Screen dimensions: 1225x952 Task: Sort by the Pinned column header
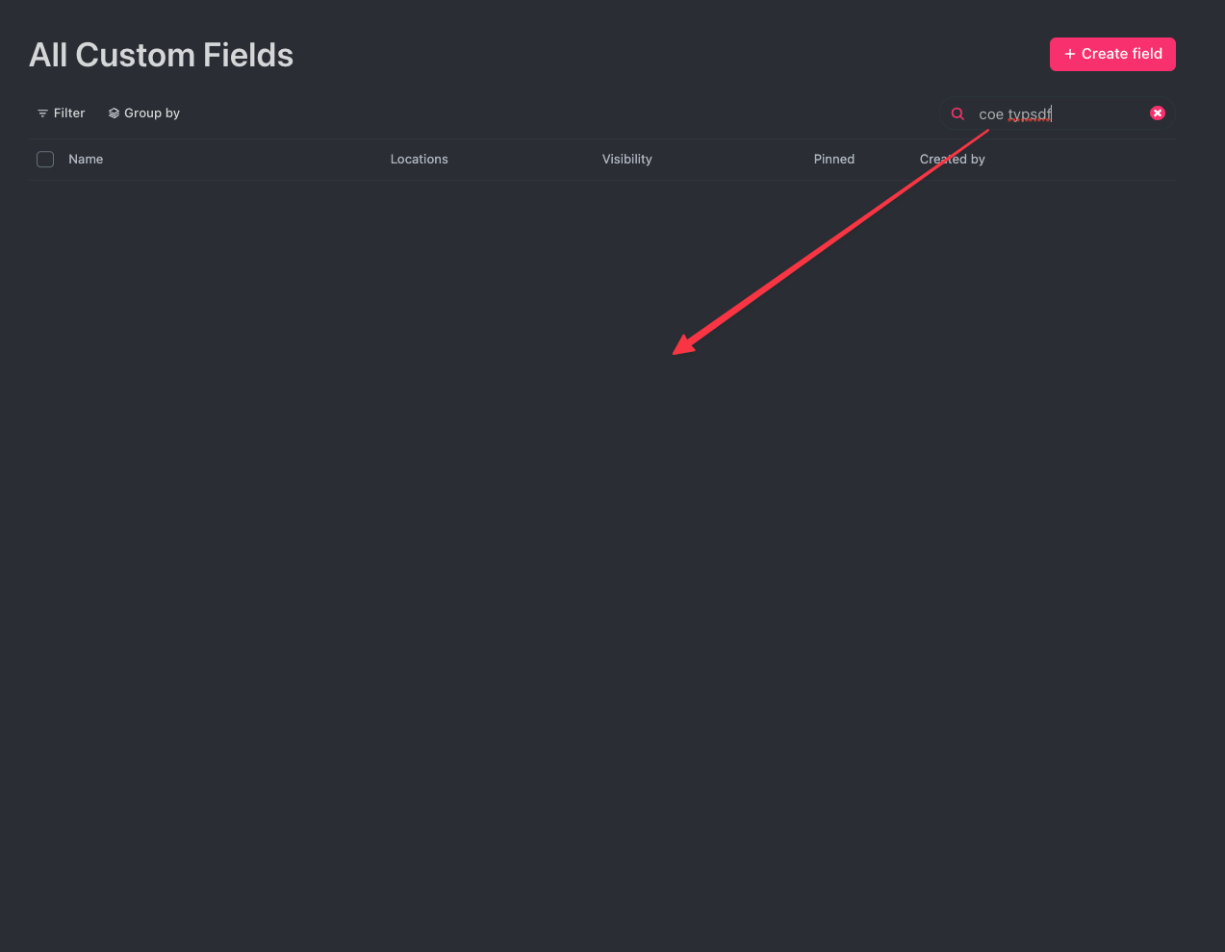833,160
